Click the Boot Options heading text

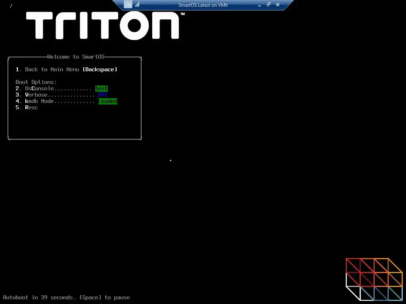(36, 82)
